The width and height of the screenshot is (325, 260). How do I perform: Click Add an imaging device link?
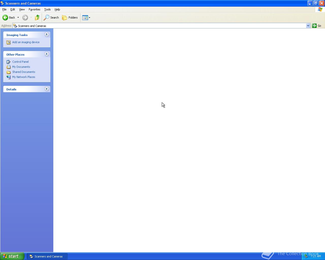[x=26, y=42]
